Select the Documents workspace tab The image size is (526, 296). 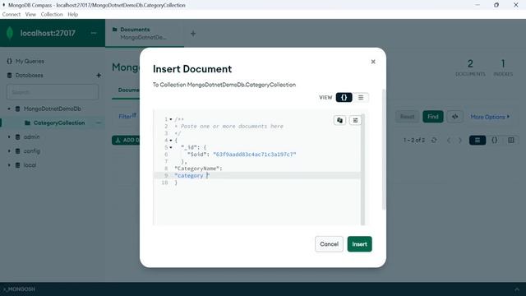[145, 33]
